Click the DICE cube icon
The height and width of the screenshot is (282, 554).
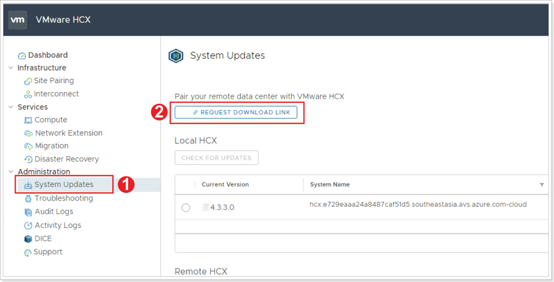[28, 238]
